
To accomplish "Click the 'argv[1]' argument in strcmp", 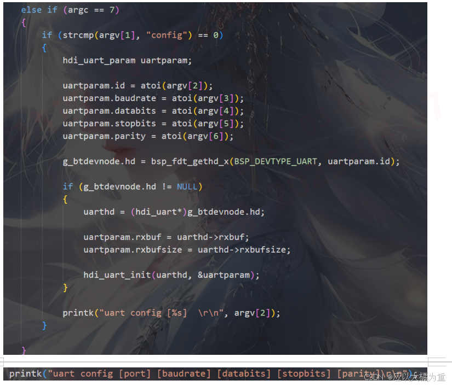I will (117, 35).
